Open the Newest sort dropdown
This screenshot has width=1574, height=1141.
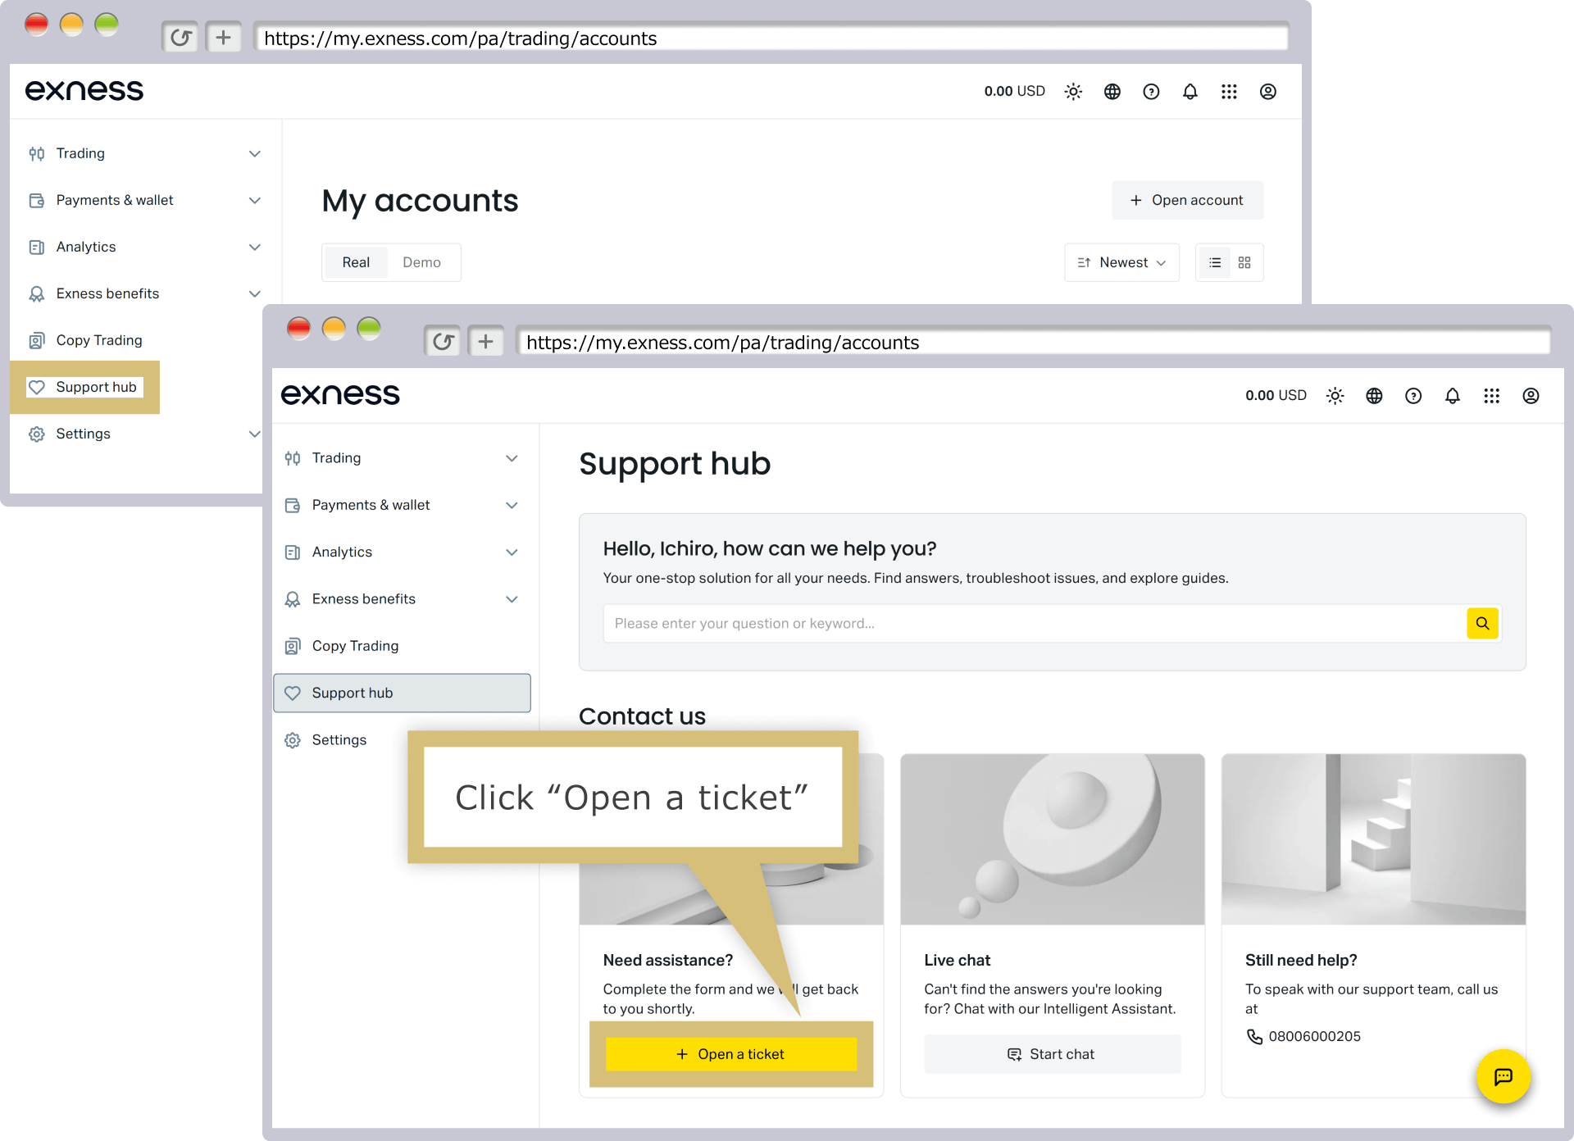pos(1121,262)
